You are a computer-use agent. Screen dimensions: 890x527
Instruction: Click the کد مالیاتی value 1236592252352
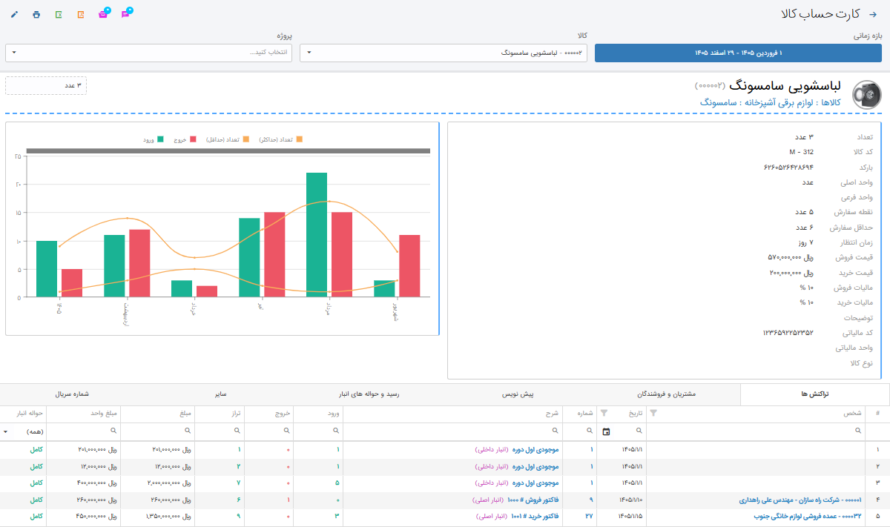788,334
